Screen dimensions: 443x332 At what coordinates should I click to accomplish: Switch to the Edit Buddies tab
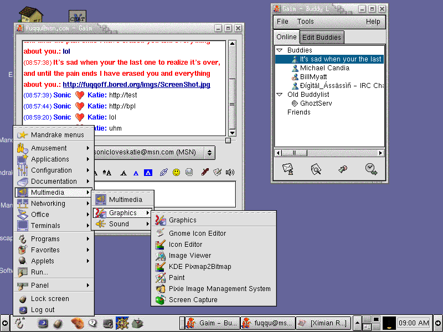pyautogui.click(x=322, y=37)
